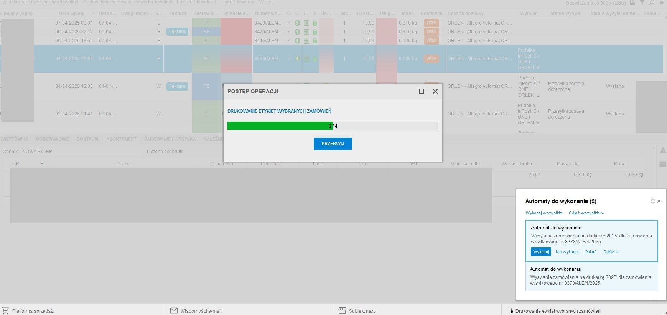Expand the Odłóż dropdown in first automat

tap(611, 252)
